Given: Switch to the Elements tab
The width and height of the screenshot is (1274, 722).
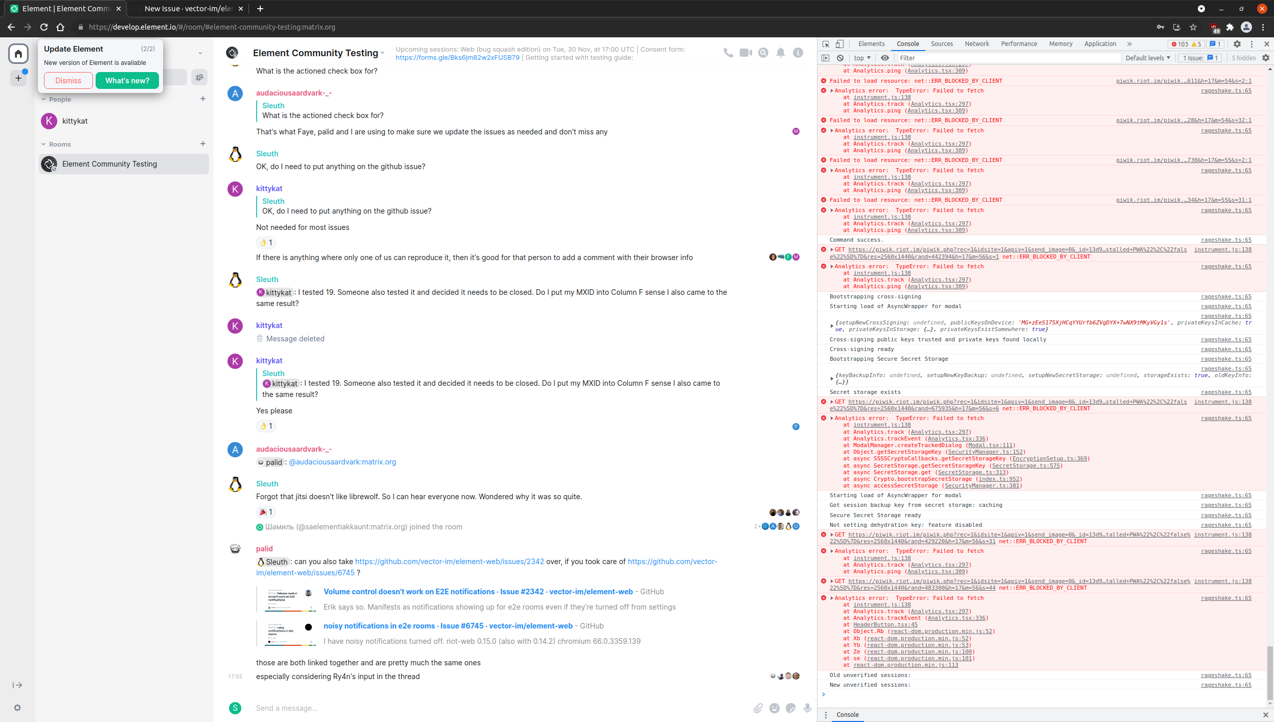Looking at the screenshot, I should coord(871,44).
